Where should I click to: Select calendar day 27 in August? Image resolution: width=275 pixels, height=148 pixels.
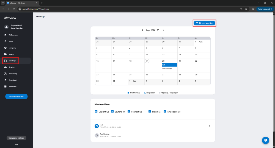point(169,76)
